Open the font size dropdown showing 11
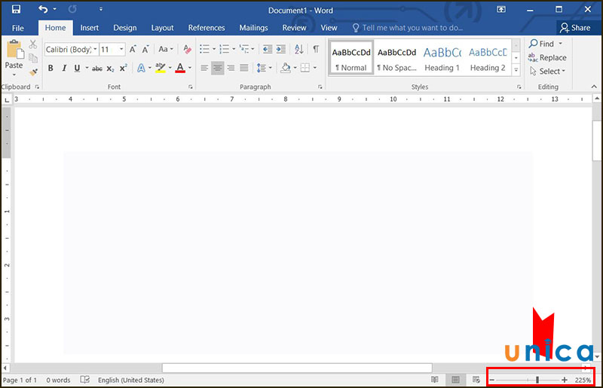The image size is (603, 388). coord(121,49)
